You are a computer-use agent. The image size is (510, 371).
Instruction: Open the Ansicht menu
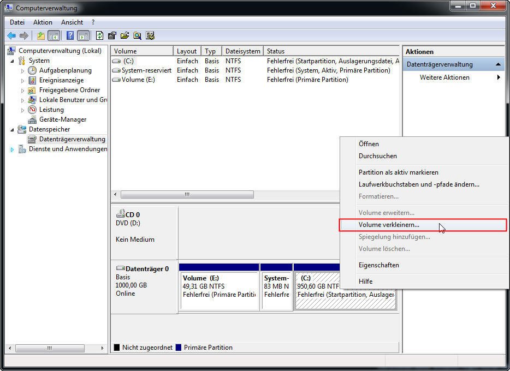click(x=72, y=22)
